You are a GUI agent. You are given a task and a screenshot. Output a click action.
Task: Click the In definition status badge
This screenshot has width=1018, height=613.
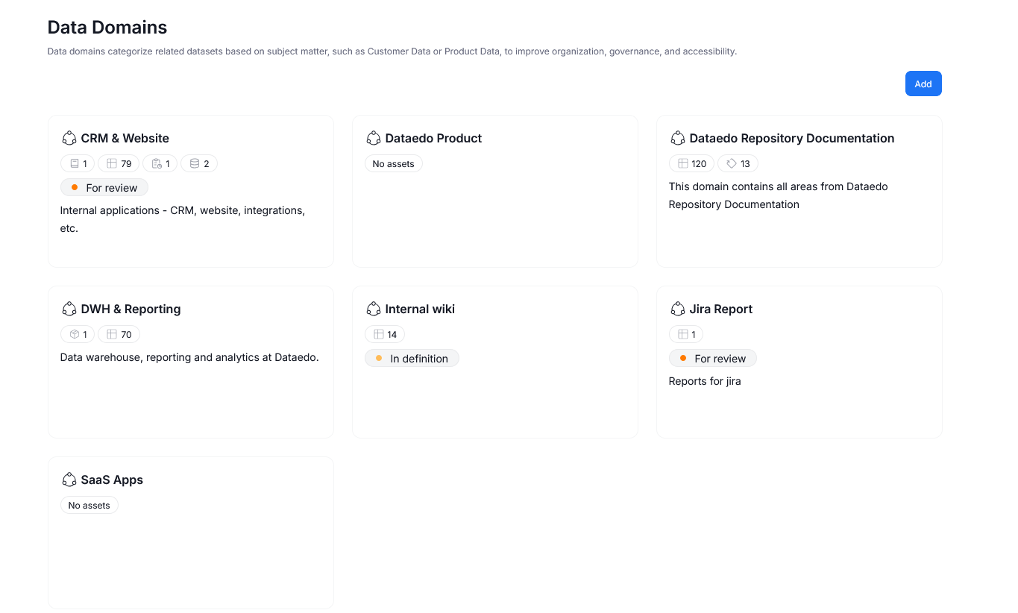(x=412, y=359)
